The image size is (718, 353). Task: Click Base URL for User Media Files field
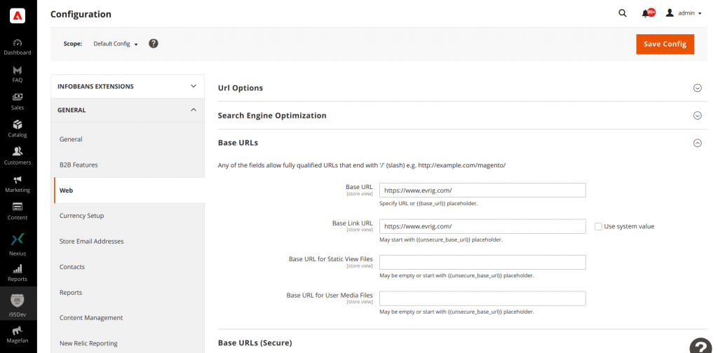[482, 298]
